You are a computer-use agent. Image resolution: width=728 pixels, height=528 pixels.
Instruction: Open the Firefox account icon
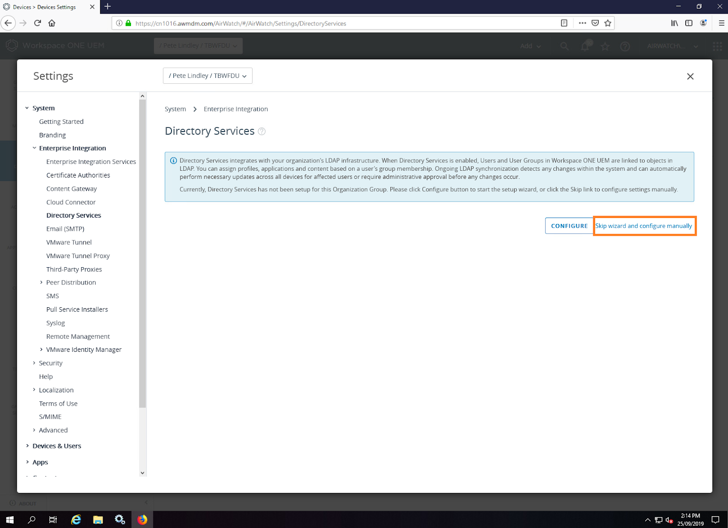pyautogui.click(x=703, y=23)
